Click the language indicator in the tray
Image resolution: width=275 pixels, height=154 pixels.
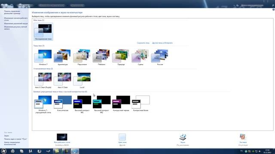[x=241, y=151]
